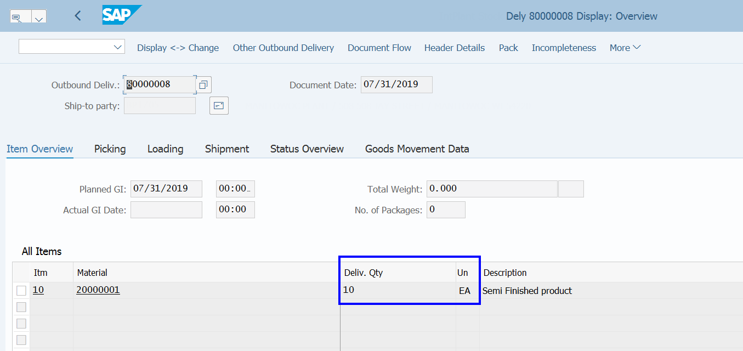Click the SAP logo
Screen dimensions: 743x351
point(122,15)
